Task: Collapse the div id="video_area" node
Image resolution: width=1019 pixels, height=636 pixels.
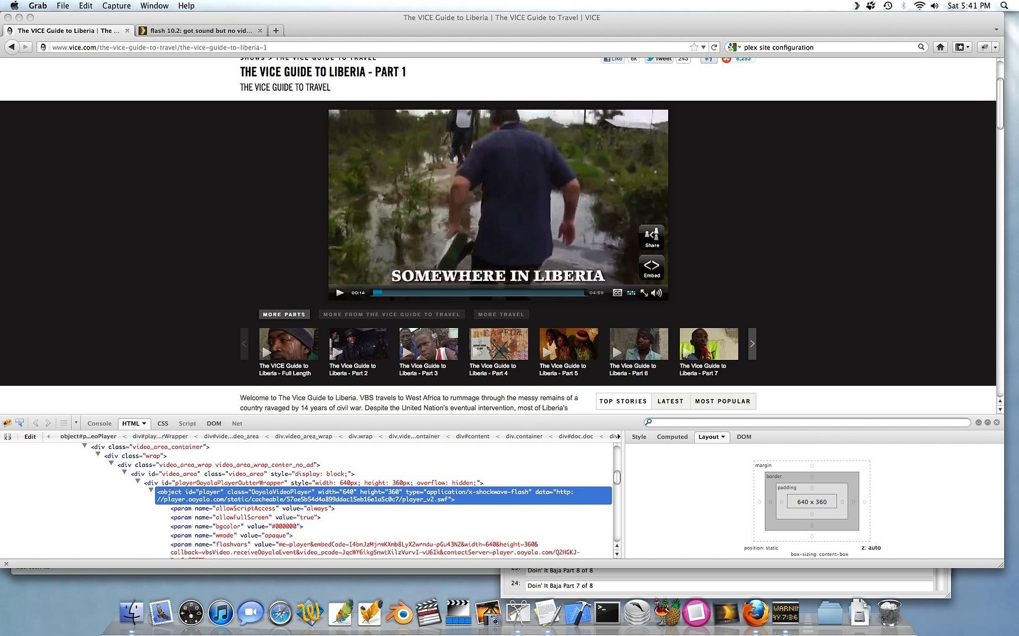Action: tap(124, 473)
